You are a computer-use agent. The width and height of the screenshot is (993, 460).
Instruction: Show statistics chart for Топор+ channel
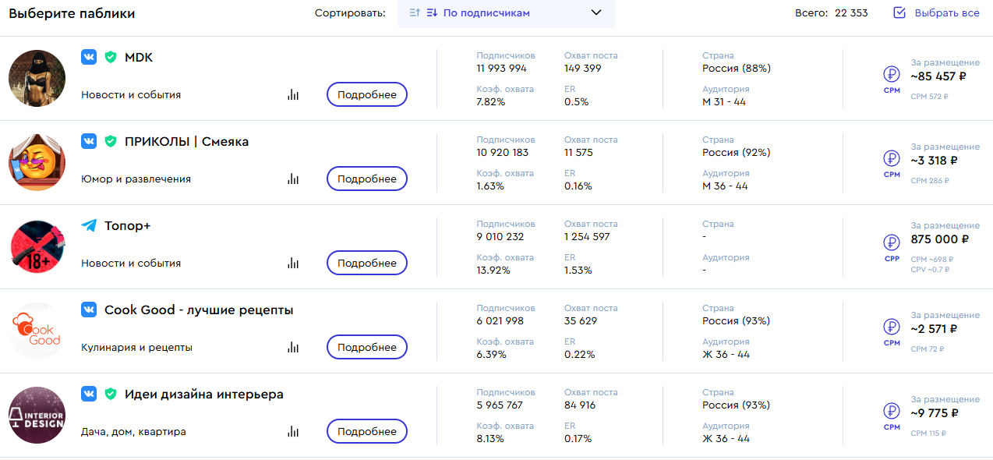[293, 264]
